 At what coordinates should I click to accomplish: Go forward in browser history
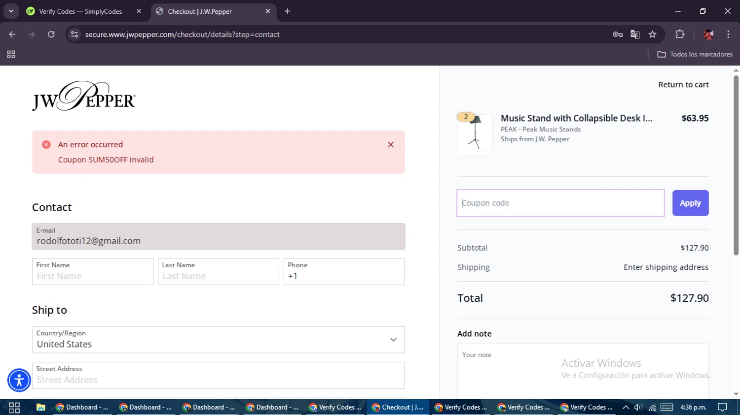[x=32, y=34]
